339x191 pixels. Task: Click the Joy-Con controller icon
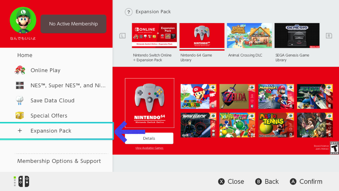pos(24,181)
